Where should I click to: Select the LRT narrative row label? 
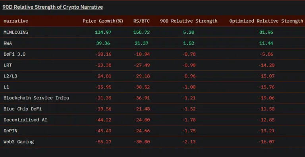click(8, 65)
